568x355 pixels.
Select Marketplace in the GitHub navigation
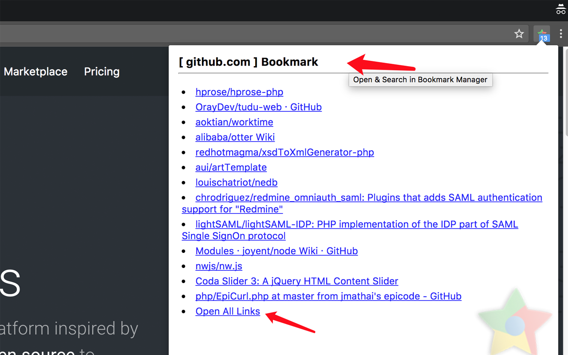point(35,71)
